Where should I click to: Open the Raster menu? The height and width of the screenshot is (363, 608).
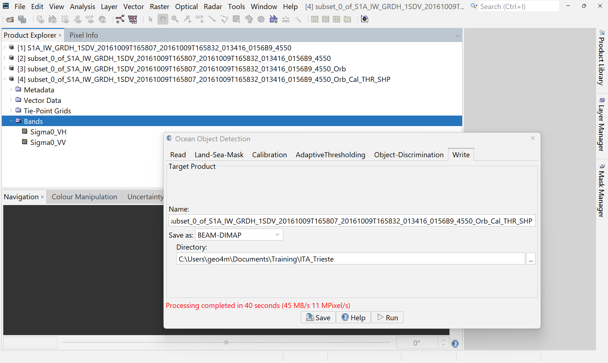click(x=160, y=7)
